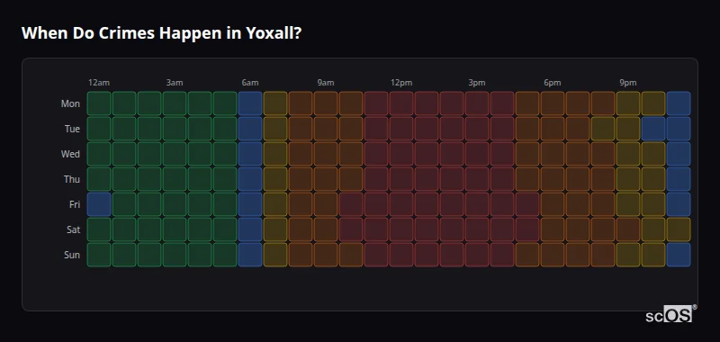720x342 pixels.
Task: Click the Sunday 6pm orange cell
Action: 553,255
